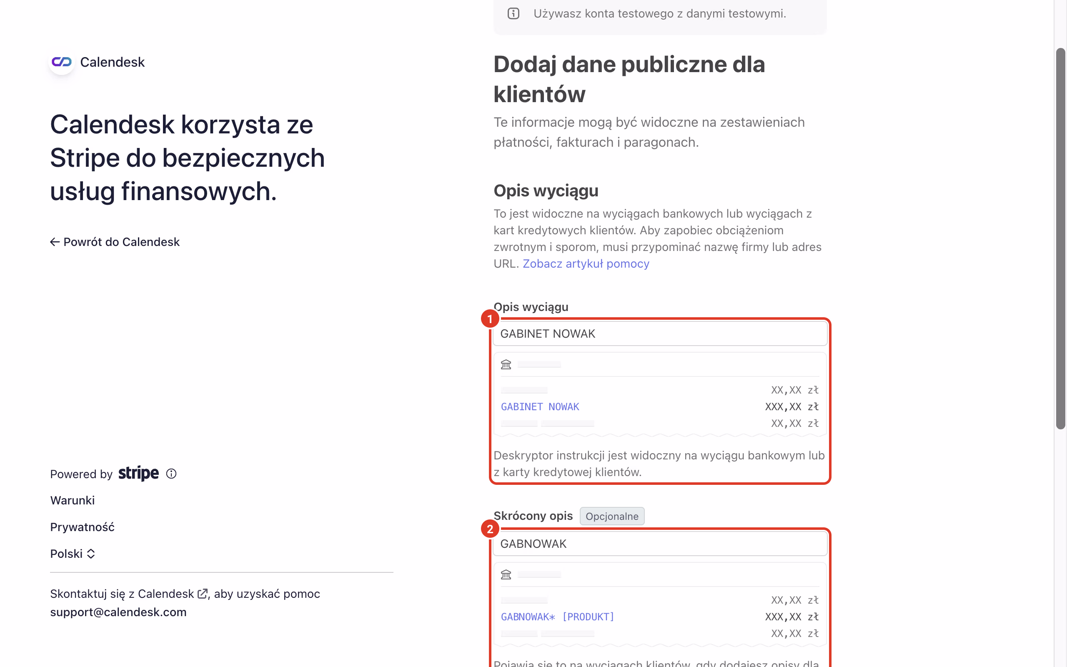Click the bank icon above GABNOWAK preview

506,574
